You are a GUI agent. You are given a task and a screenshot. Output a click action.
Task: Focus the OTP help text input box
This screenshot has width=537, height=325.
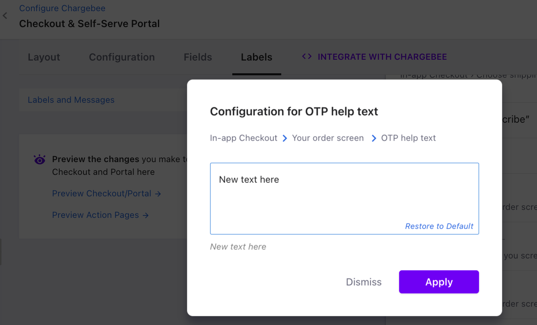(344, 198)
